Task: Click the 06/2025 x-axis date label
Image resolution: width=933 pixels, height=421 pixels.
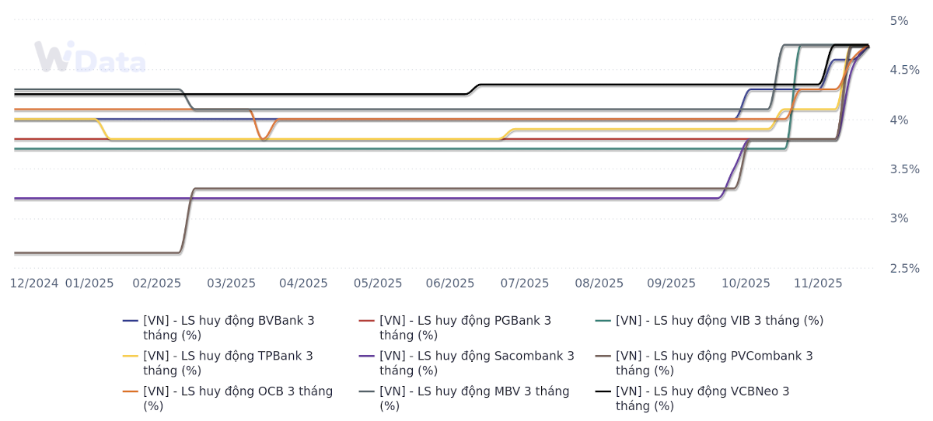Action: (451, 284)
